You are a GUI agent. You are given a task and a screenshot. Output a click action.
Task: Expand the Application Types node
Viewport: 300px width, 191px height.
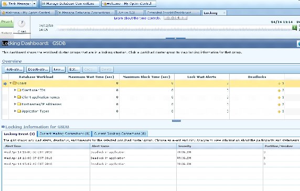tap(15, 111)
